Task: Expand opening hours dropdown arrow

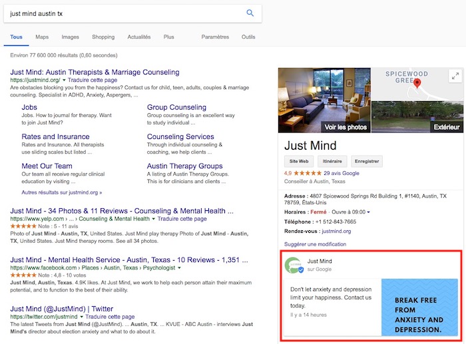Action: 369,212
